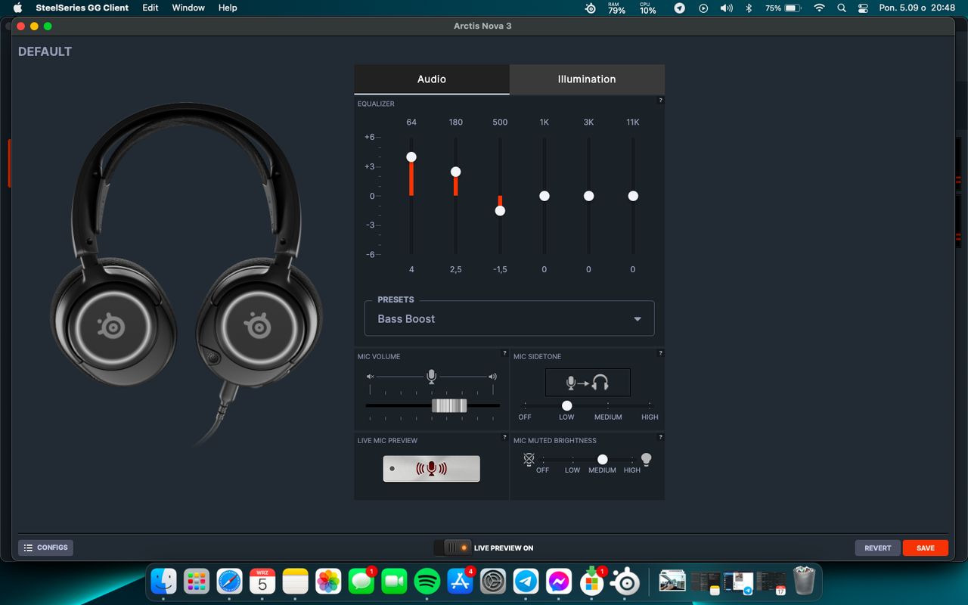The image size is (968, 605).
Task: Open System Settings in the dock
Action: tap(493, 582)
